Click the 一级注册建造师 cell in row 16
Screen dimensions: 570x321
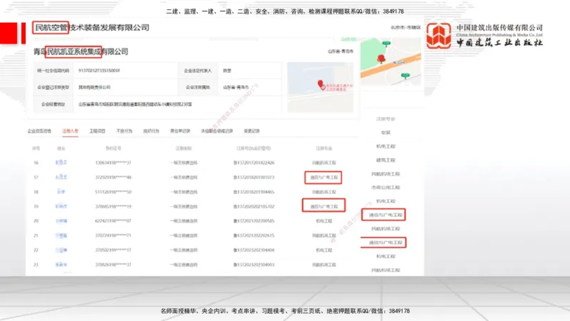click(183, 163)
